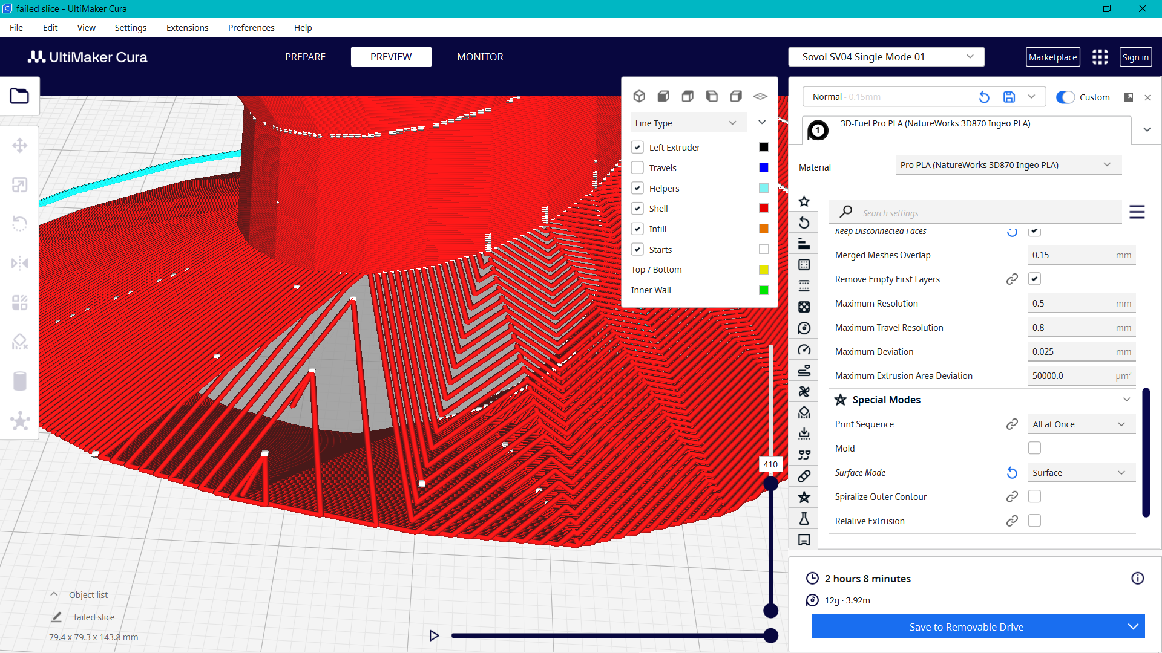Open the Extensions menu
Screen dimensions: 1162x653
tap(187, 28)
